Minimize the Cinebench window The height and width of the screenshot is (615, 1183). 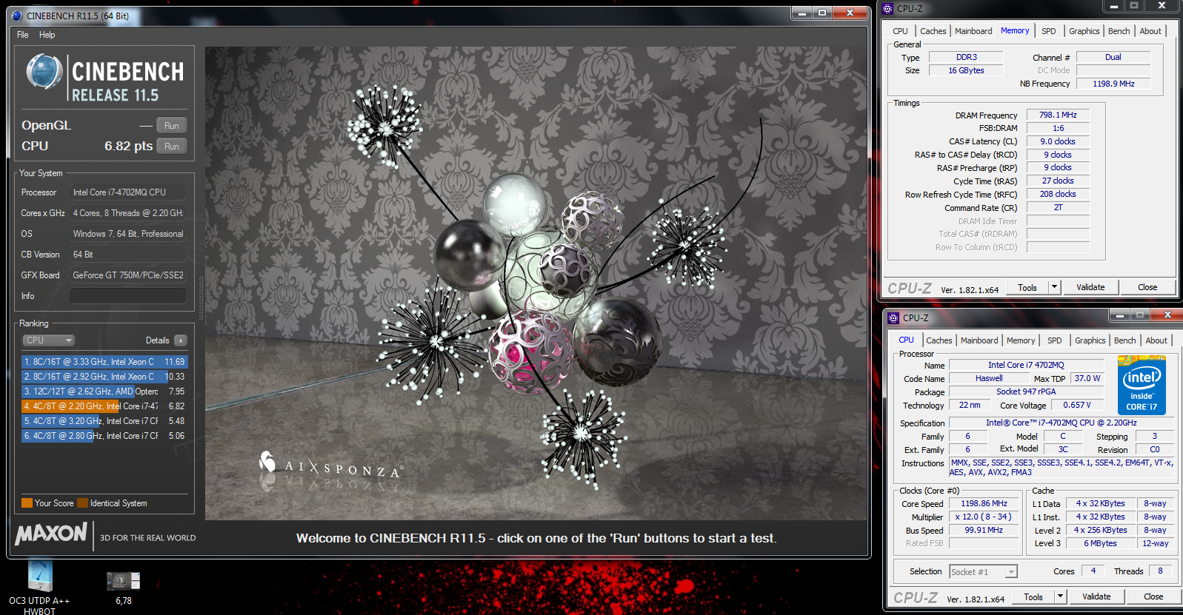click(801, 13)
